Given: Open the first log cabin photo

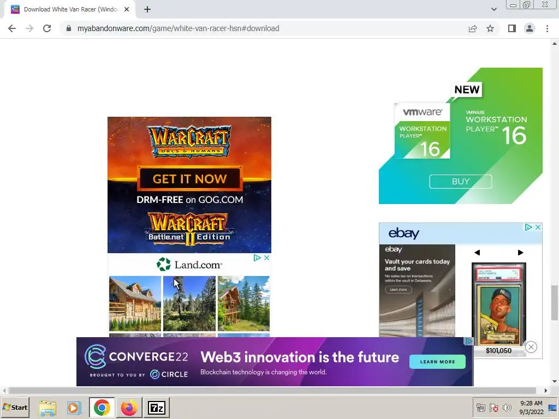Looking at the screenshot, I should 135,303.
